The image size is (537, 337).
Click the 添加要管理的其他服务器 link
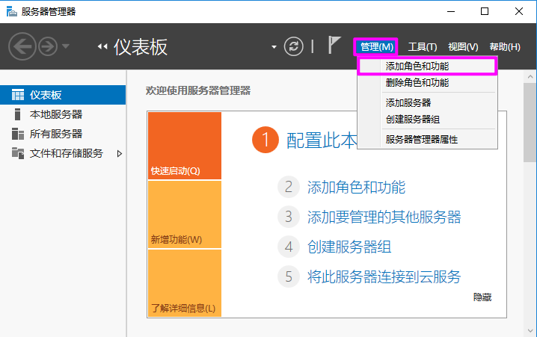(384, 217)
